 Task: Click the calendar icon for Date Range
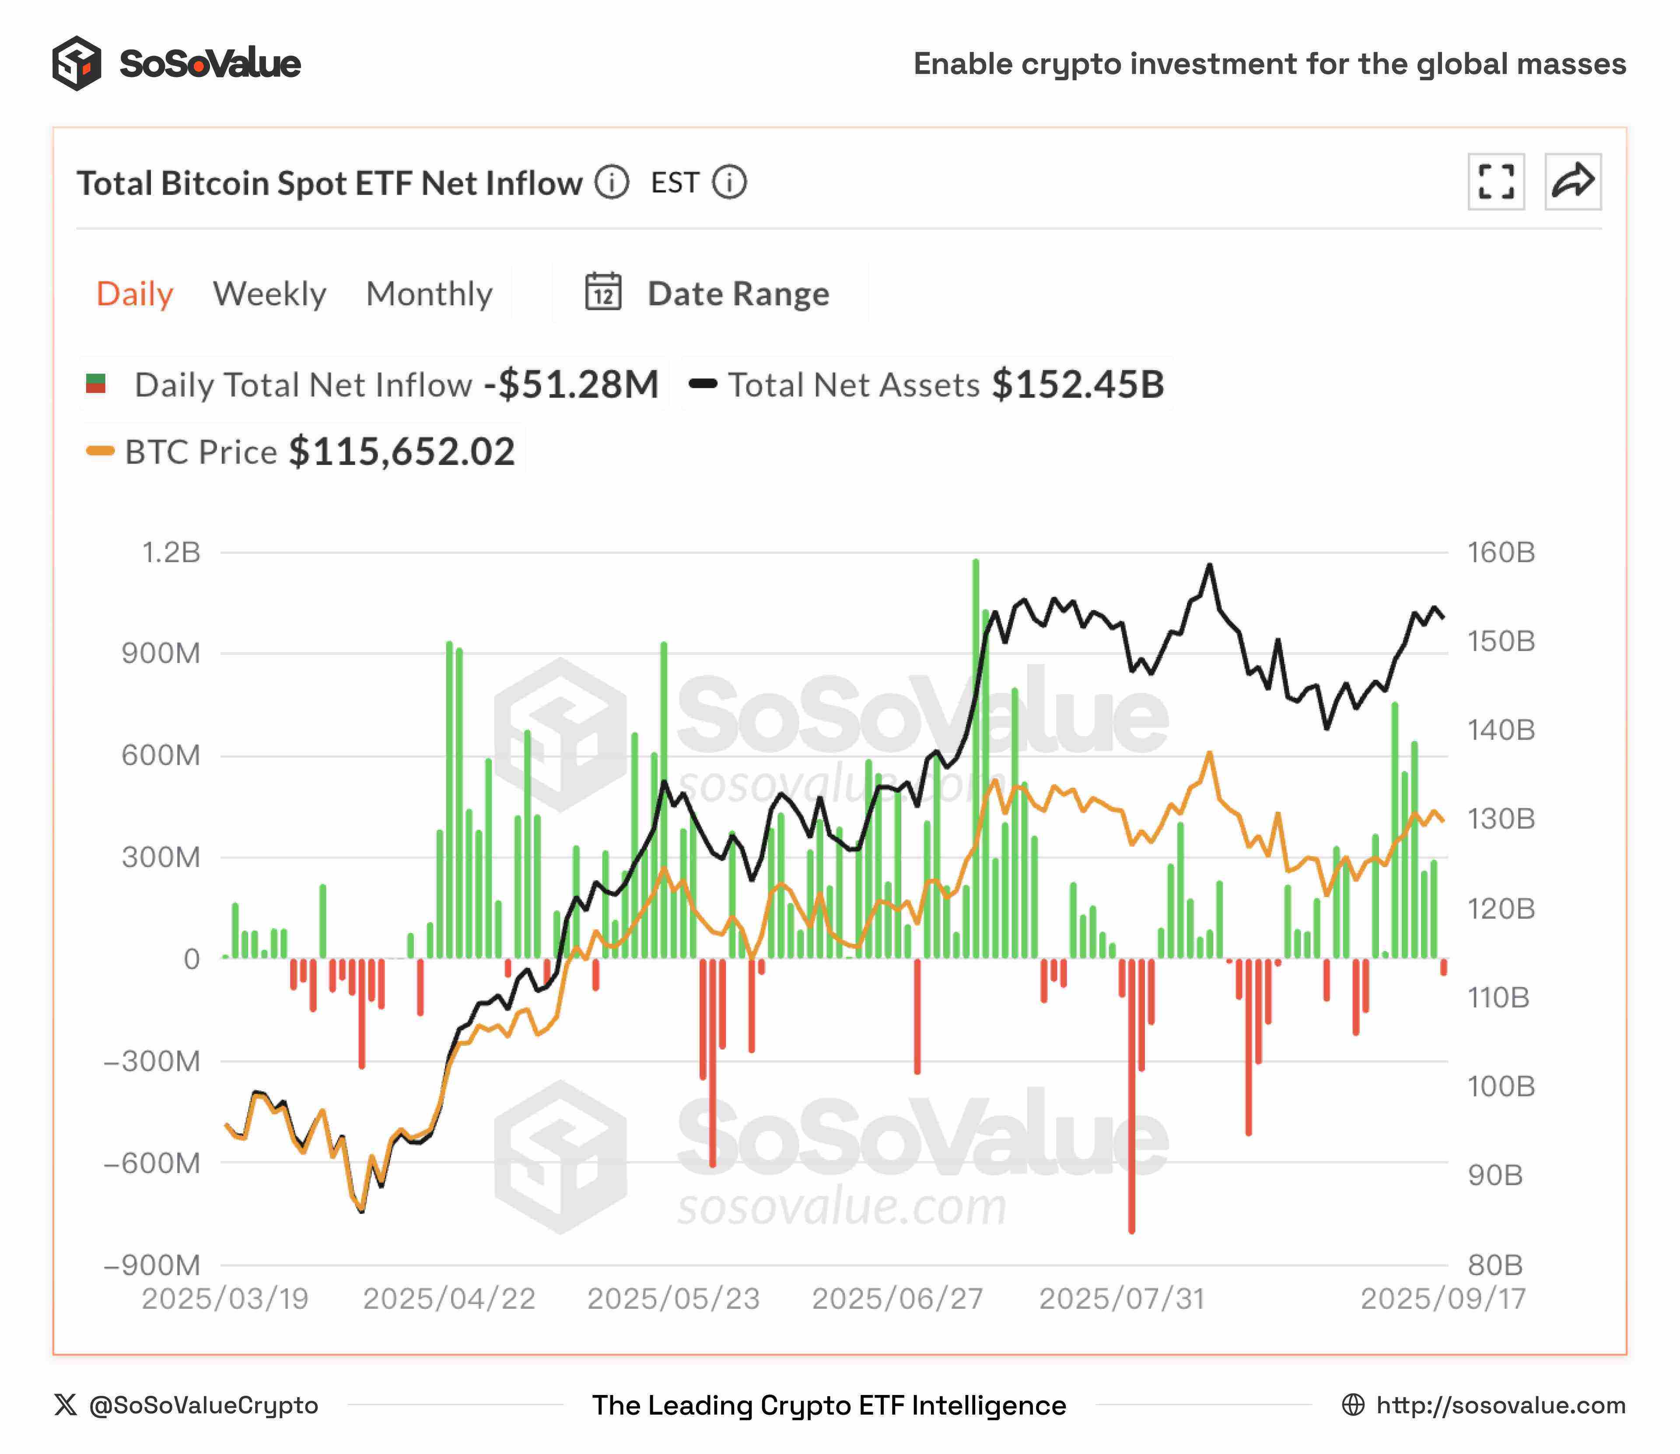(x=603, y=293)
